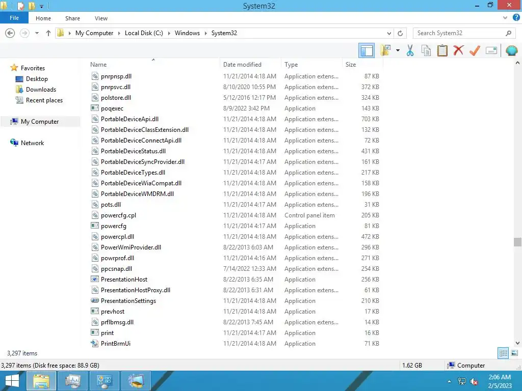Click the Paste clipboard icon
The image size is (522, 391).
(x=442, y=50)
